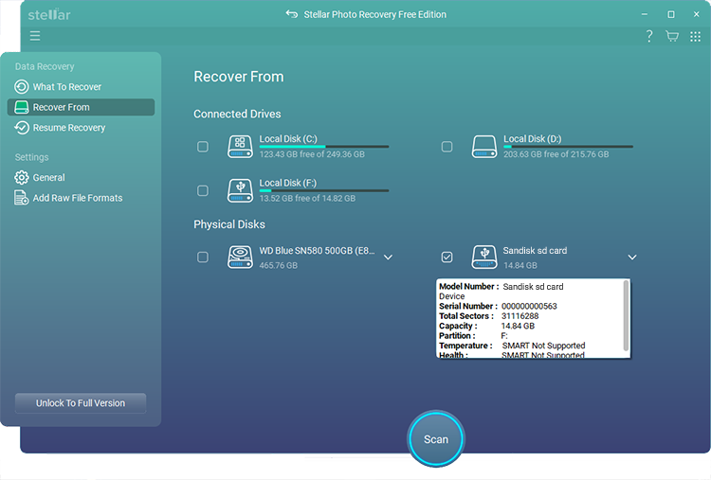Click the Recover From drive icon in sidebar
711x480 pixels.
click(x=21, y=107)
